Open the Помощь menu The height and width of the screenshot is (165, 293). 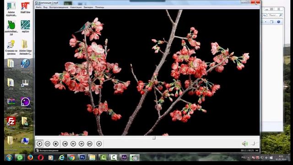[x=100, y=7]
